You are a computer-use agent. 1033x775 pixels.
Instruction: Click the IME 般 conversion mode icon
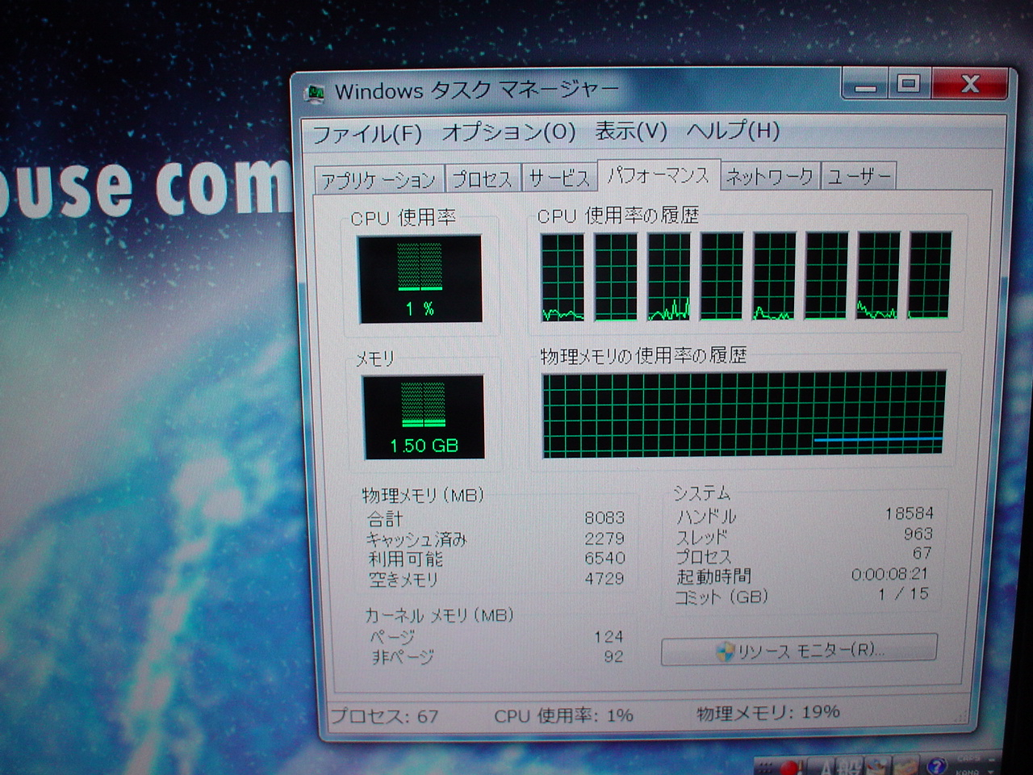(850, 767)
